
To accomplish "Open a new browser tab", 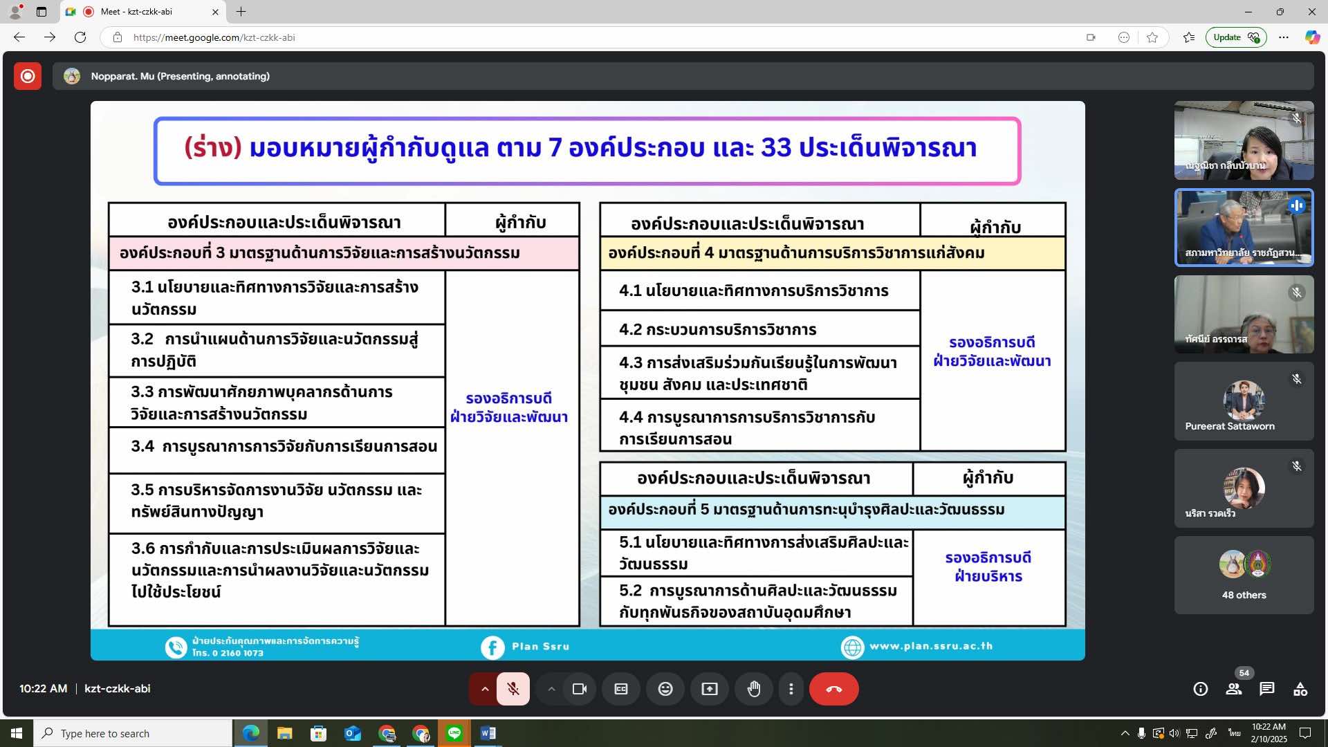I will pyautogui.click(x=241, y=12).
